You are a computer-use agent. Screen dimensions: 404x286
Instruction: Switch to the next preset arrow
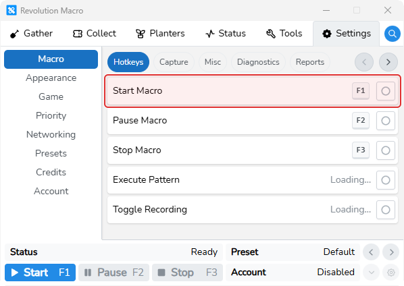point(391,252)
